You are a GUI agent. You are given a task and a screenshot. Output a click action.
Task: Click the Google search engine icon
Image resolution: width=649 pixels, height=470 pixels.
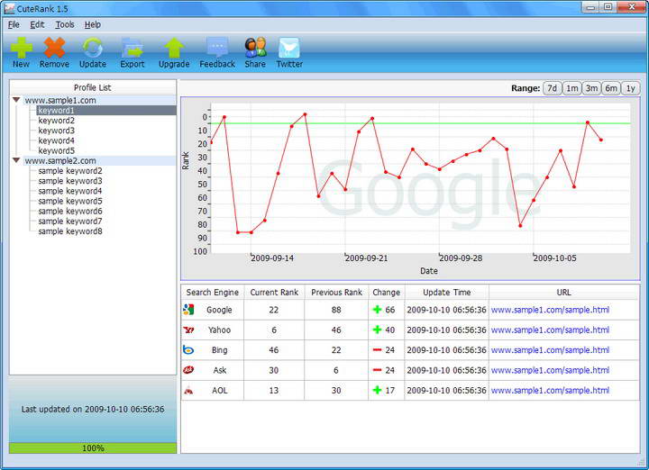(x=188, y=310)
